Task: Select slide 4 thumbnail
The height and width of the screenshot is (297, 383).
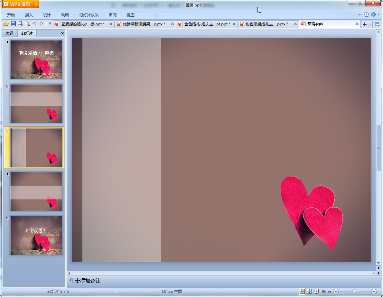Action: point(36,192)
